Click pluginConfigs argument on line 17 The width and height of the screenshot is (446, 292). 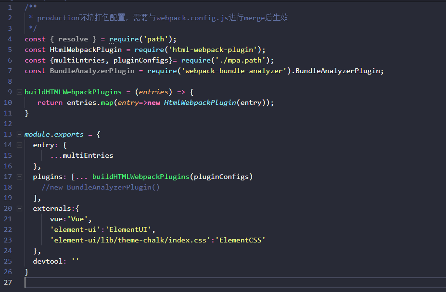point(221,177)
